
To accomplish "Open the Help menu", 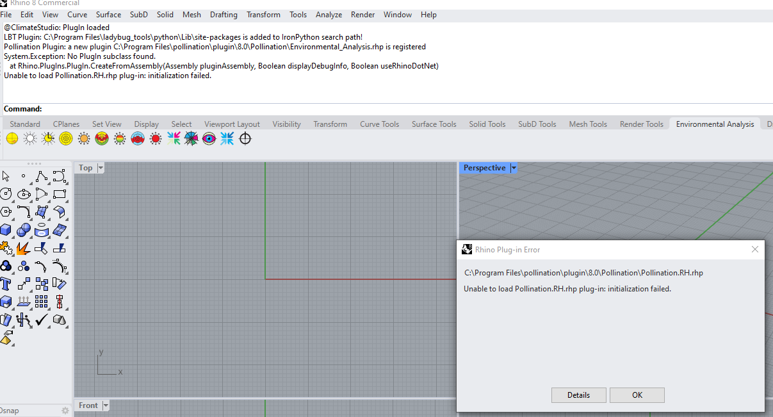I will [x=428, y=15].
